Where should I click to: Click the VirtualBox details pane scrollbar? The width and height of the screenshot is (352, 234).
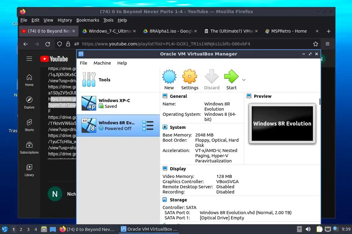320,101
